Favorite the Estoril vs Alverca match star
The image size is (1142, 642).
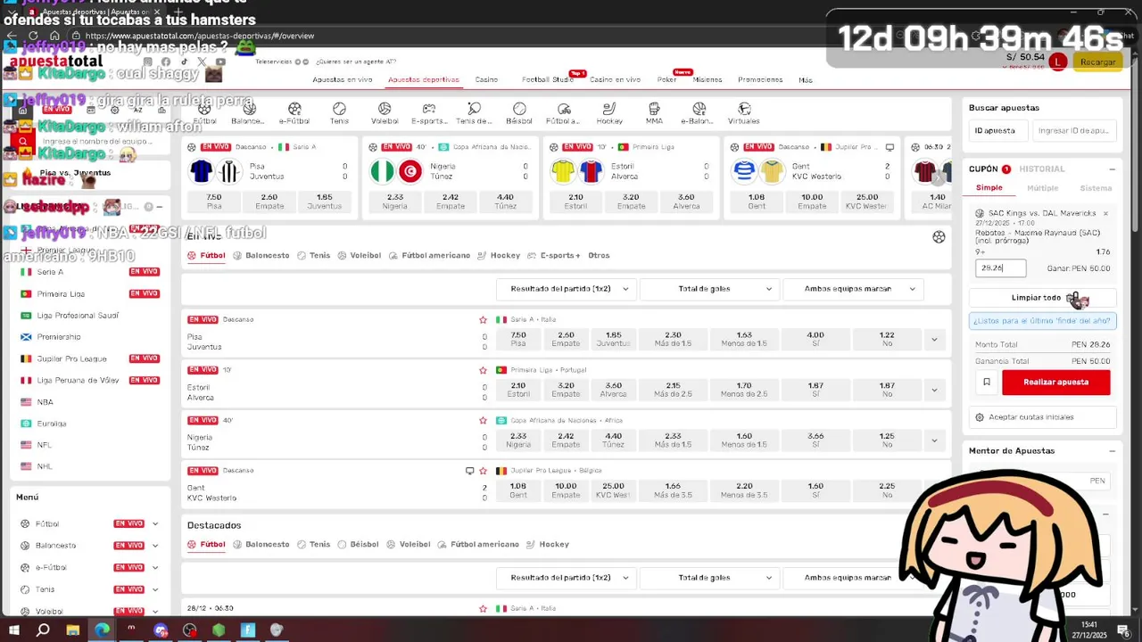(483, 370)
